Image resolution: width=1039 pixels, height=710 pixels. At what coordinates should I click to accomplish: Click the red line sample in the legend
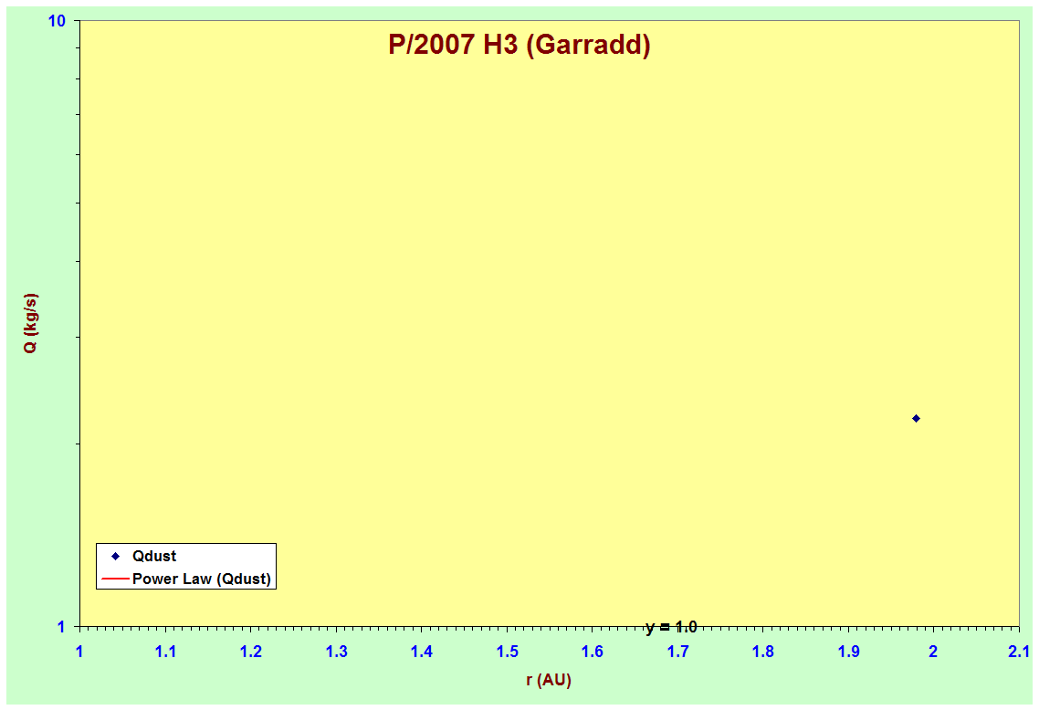click(115, 579)
